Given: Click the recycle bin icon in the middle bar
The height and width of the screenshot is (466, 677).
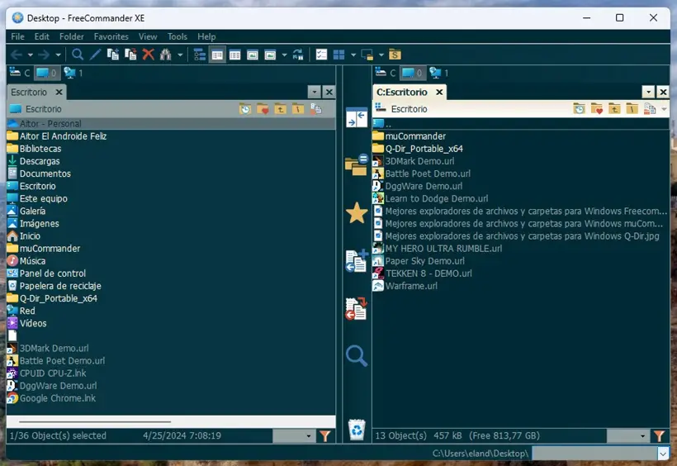Looking at the screenshot, I should point(357,430).
